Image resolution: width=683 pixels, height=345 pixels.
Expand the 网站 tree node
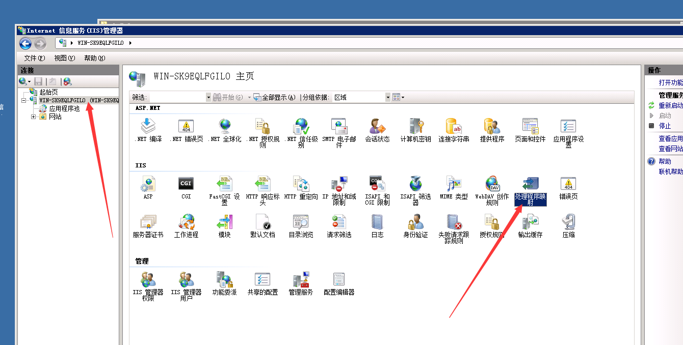[x=34, y=117]
